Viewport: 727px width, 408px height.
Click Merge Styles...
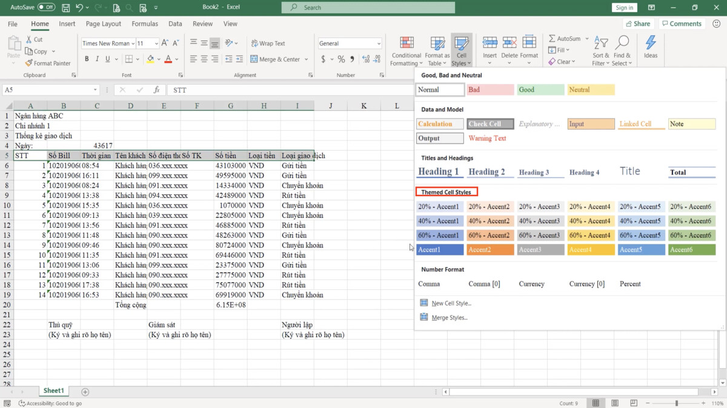(450, 317)
